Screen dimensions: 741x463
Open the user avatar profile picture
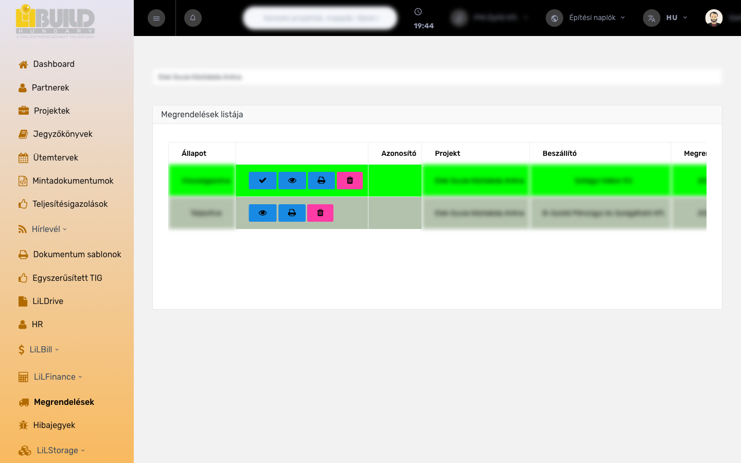point(714,18)
